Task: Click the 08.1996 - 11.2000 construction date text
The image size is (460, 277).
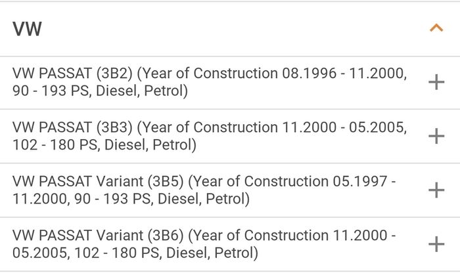Action: pyautogui.click(x=344, y=74)
